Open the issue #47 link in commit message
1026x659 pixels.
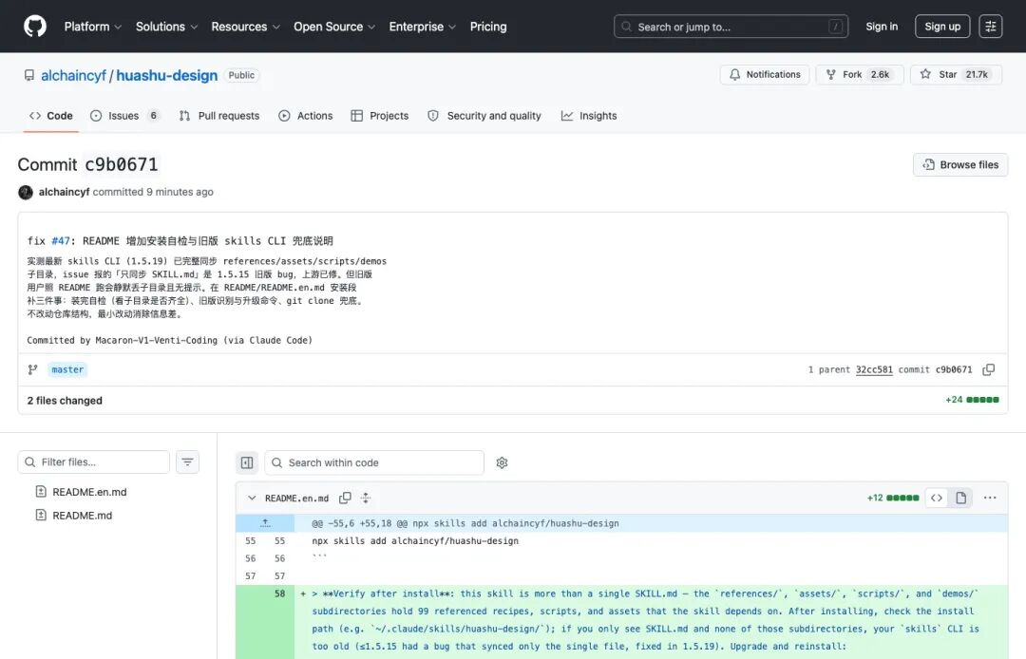pos(61,240)
